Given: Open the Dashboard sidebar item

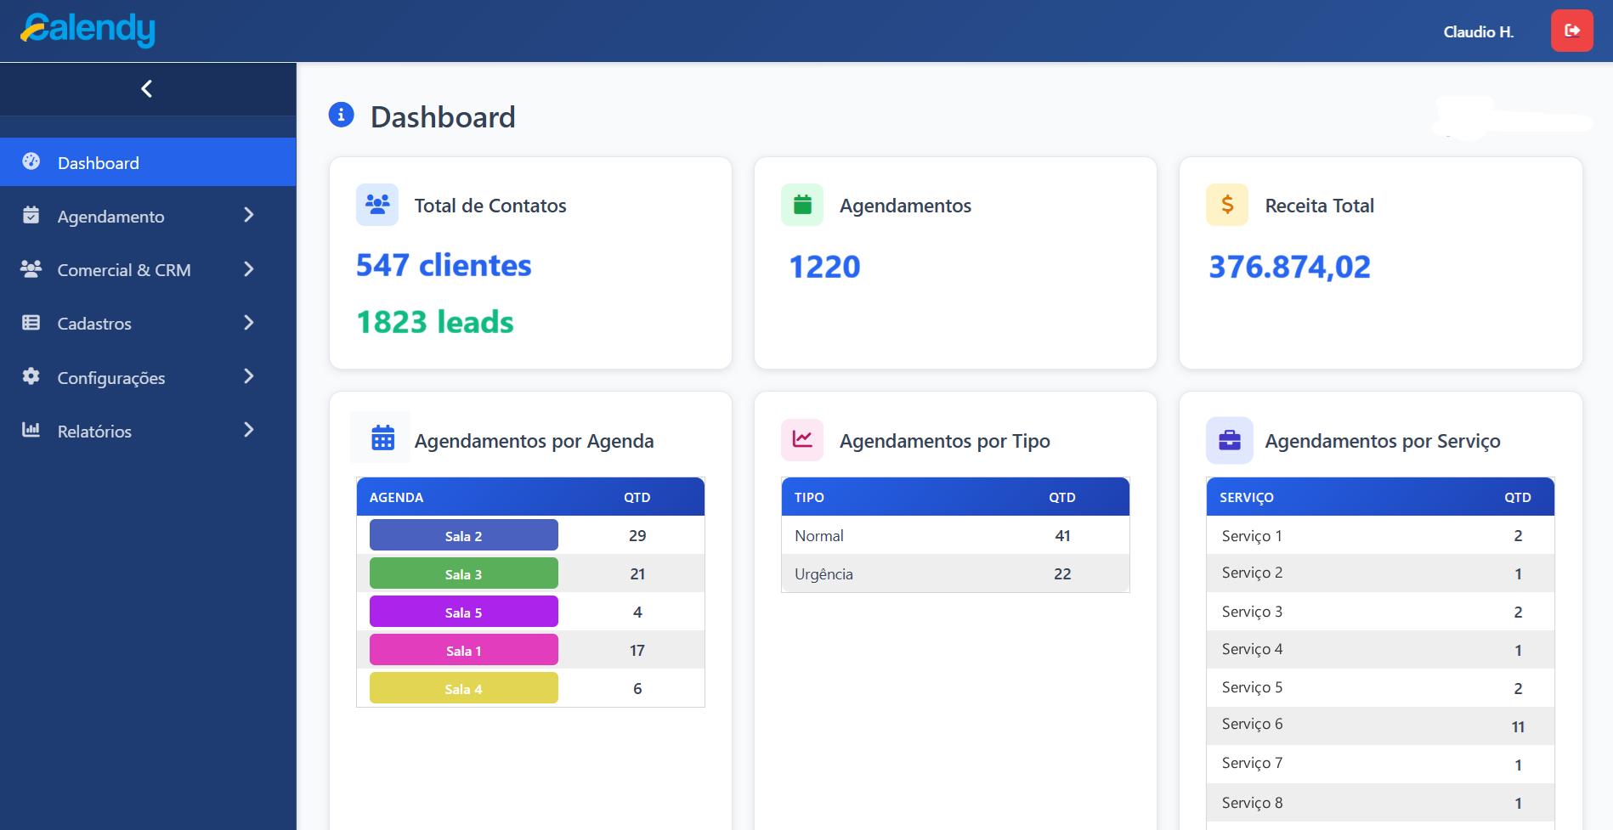Looking at the screenshot, I should [x=98, y=163].
